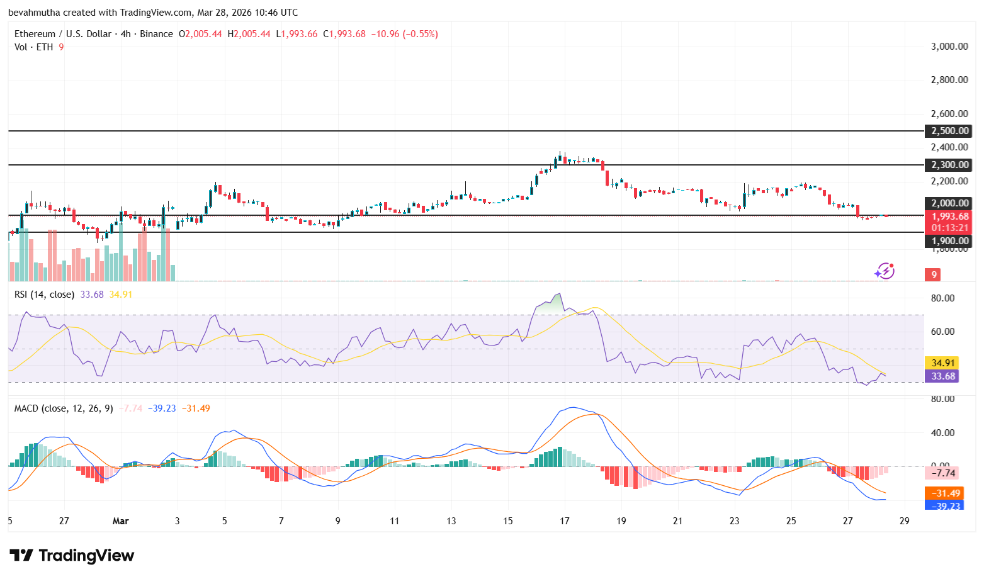Select the live price label 1,993.68
The height and width of the screenshot is (579, 984).
[948, 216]
